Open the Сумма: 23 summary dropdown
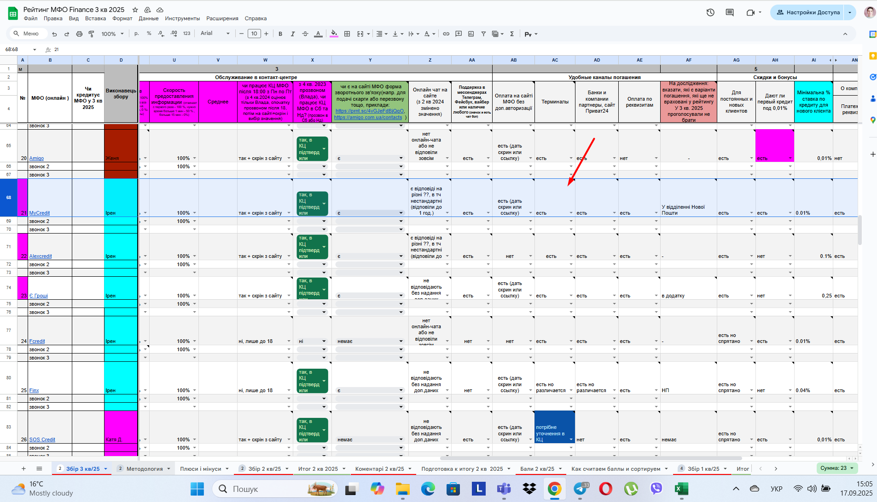Screen dimensions: 877x502 click(836, 468)
